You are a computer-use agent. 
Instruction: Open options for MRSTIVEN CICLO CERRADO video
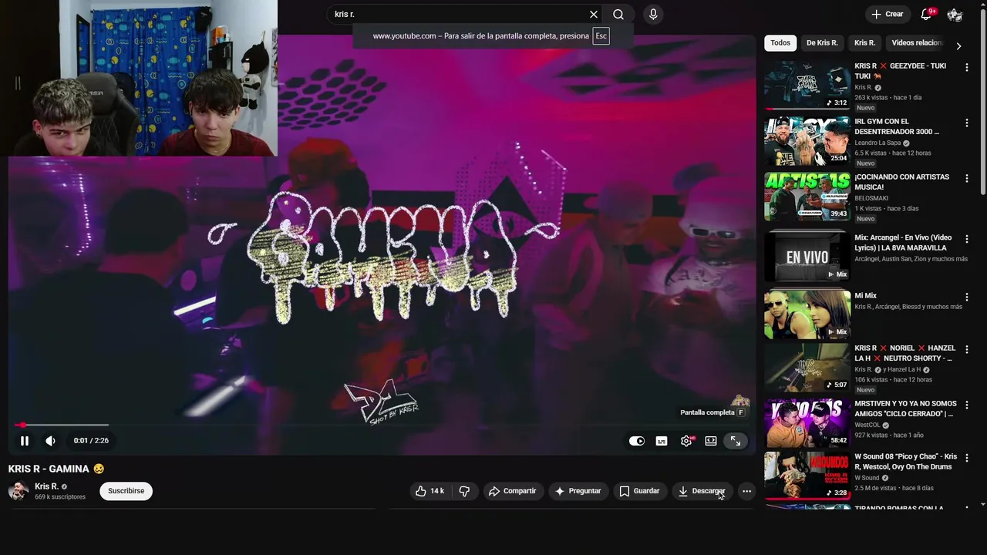(966, 405)
